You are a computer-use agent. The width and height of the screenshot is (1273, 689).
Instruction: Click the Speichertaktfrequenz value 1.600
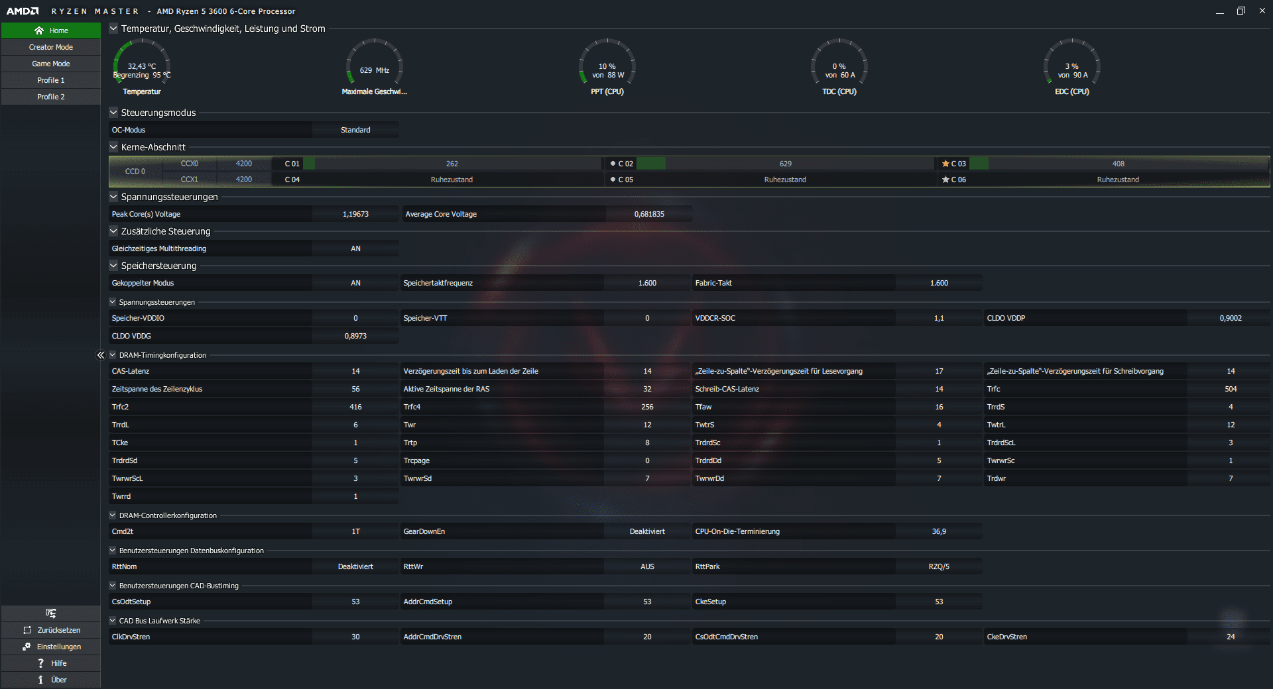click(x=647, y=283)
